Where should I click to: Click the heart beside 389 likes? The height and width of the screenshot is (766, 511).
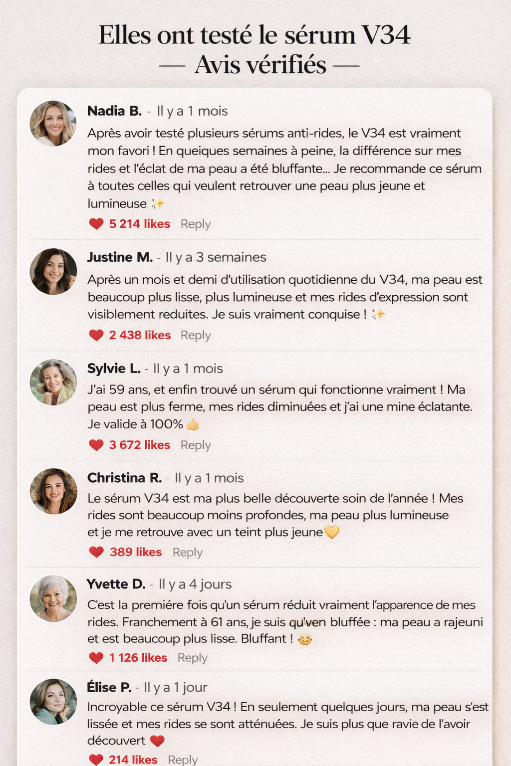coord(96,552)
